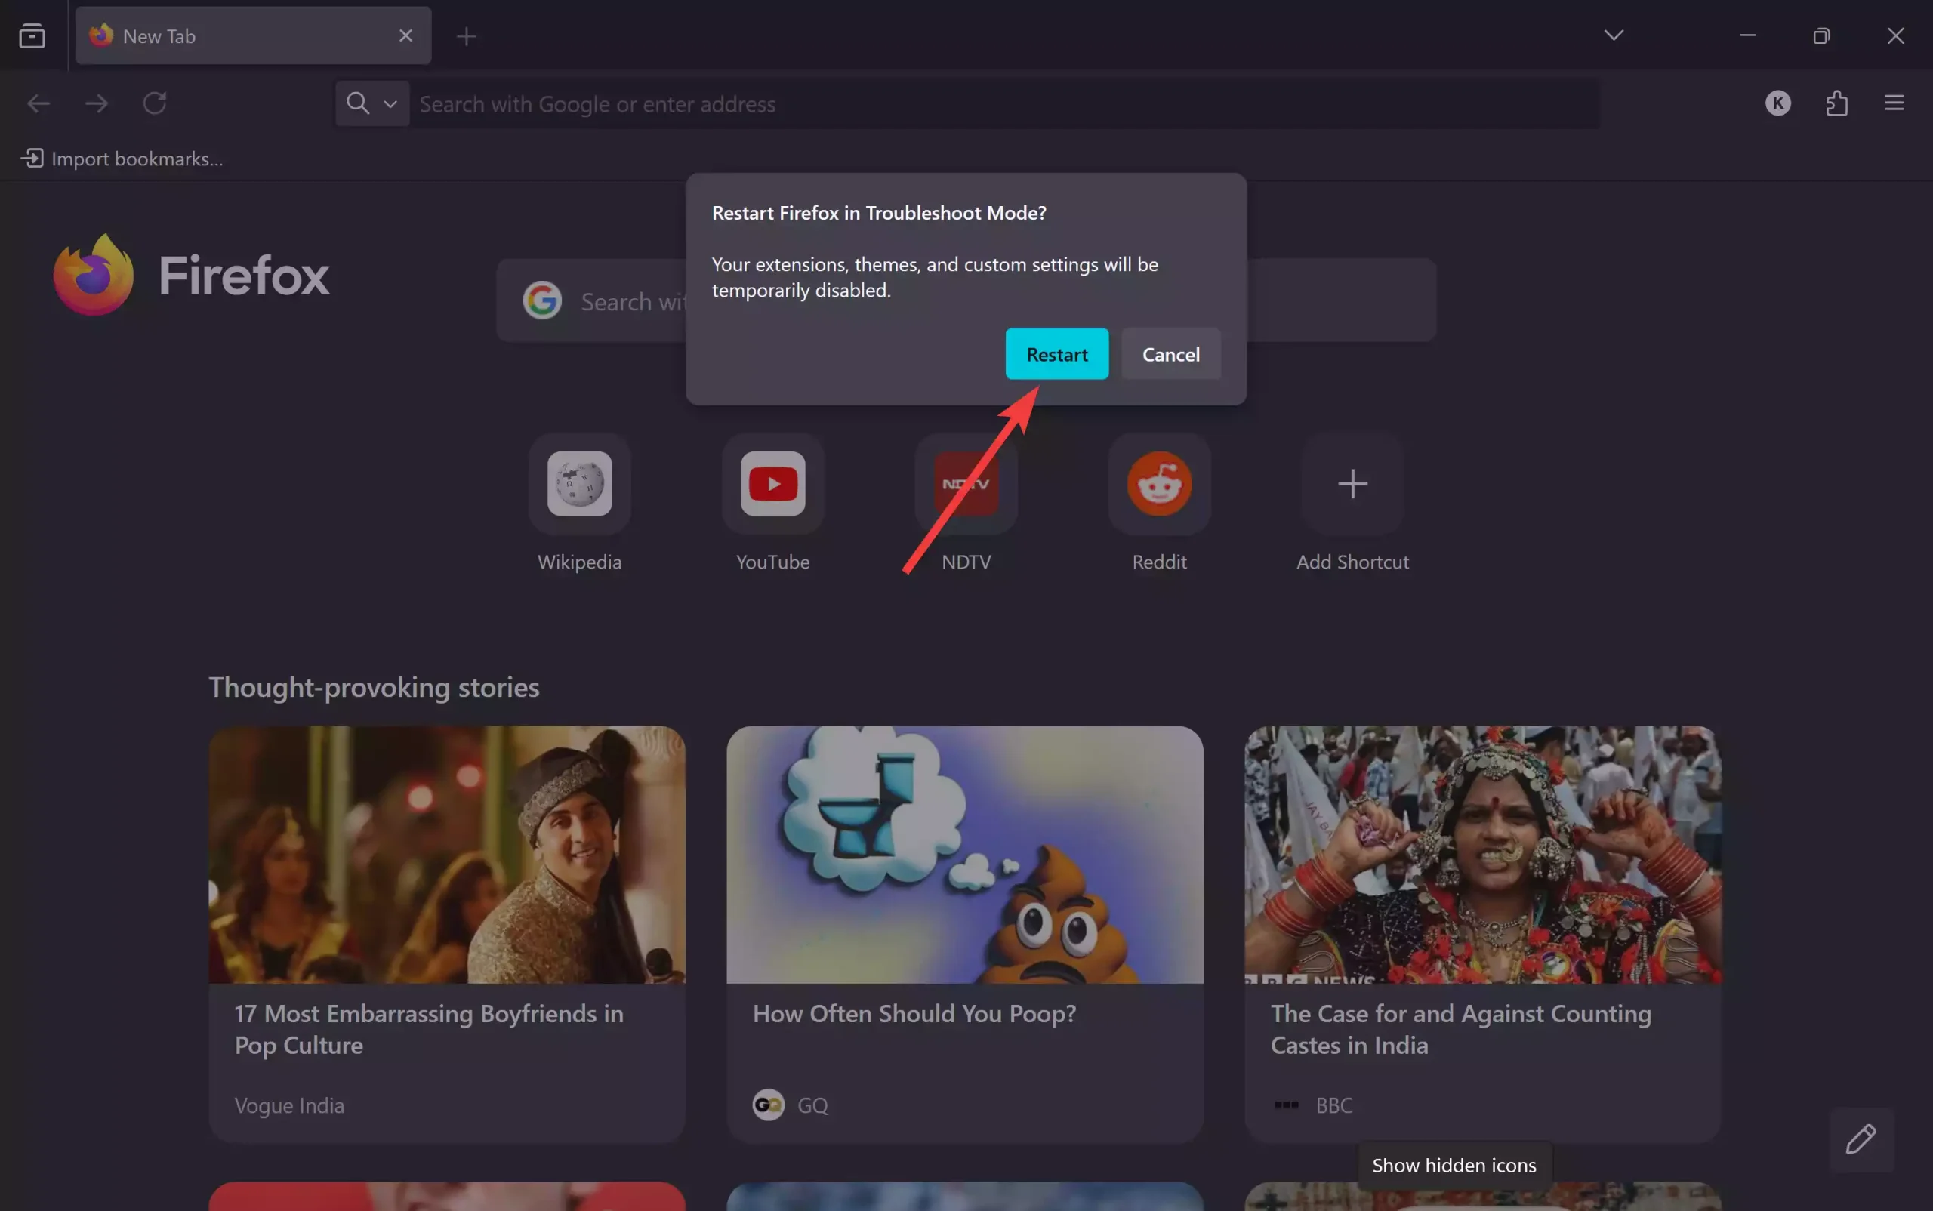Open the list all tabs dropdown

(1614, 35)
